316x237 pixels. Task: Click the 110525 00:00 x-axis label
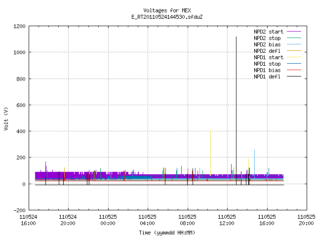pos(108,220)
